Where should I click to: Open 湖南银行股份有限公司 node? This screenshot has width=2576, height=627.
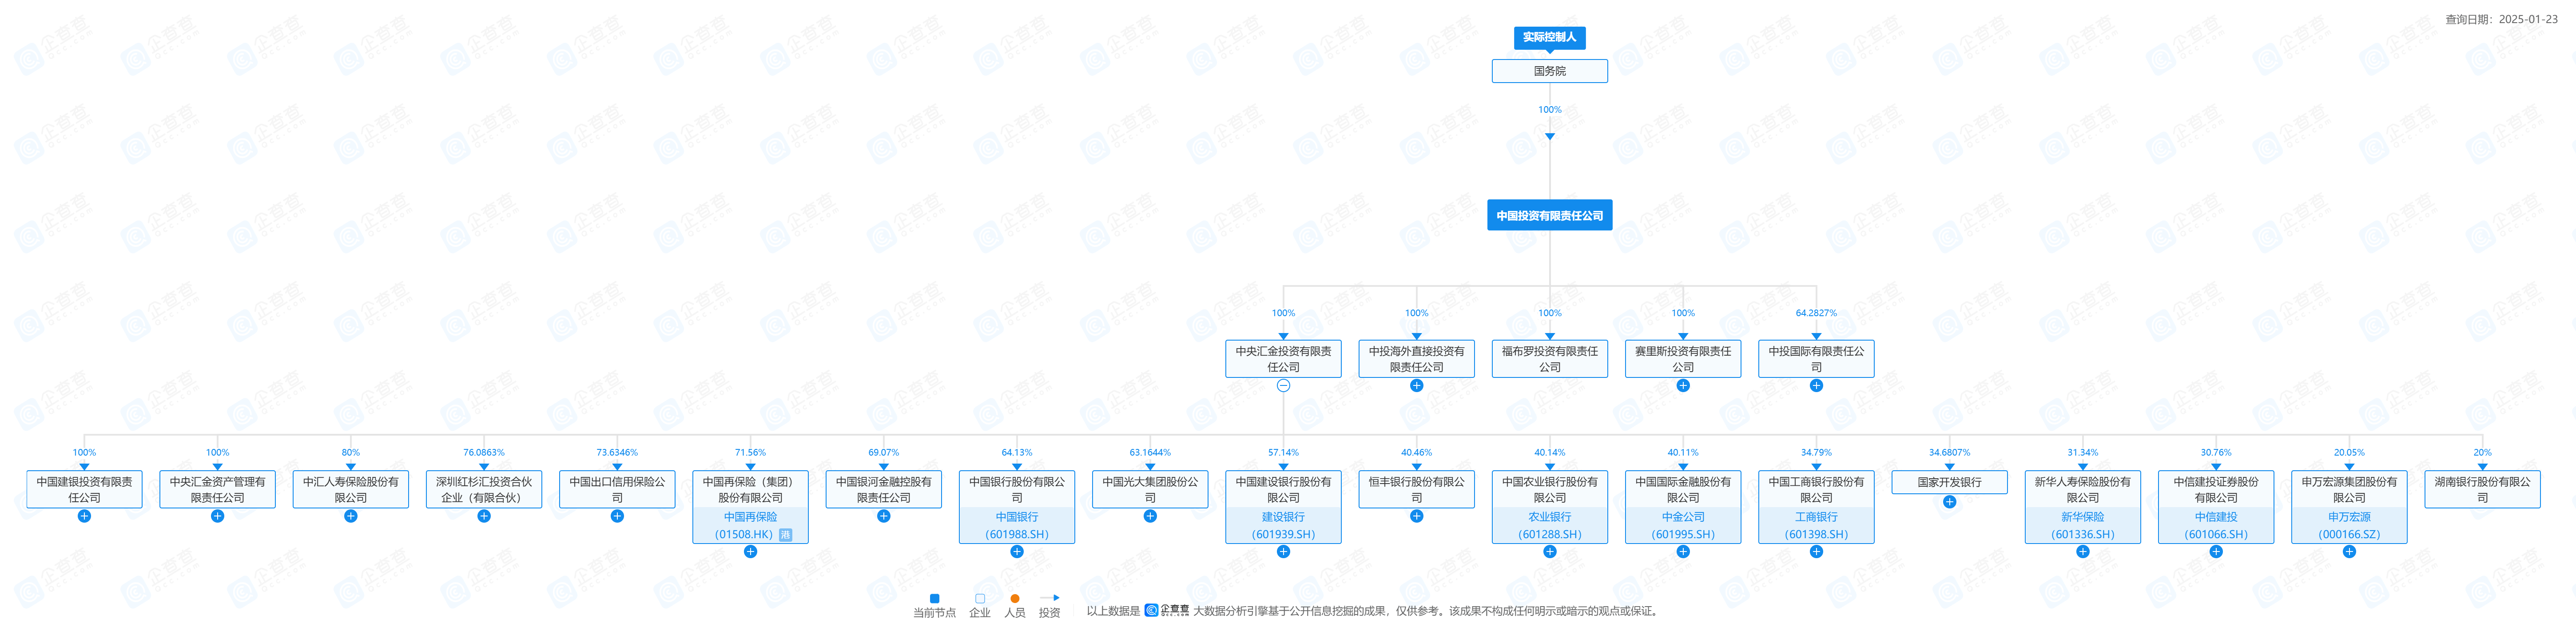[2482, 489]
